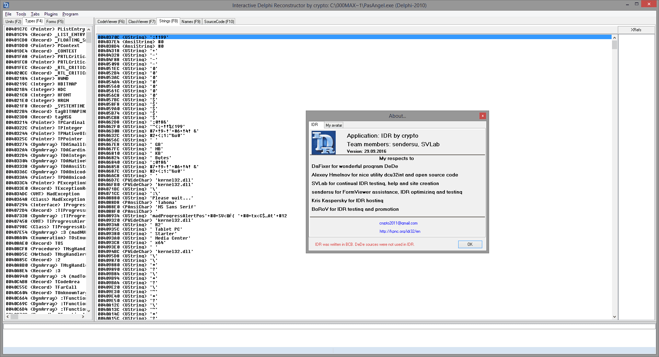Open the crypto2011@gmail.com email link
The height and width of the screenshot is (357, 659).
(x=398, y=223)
